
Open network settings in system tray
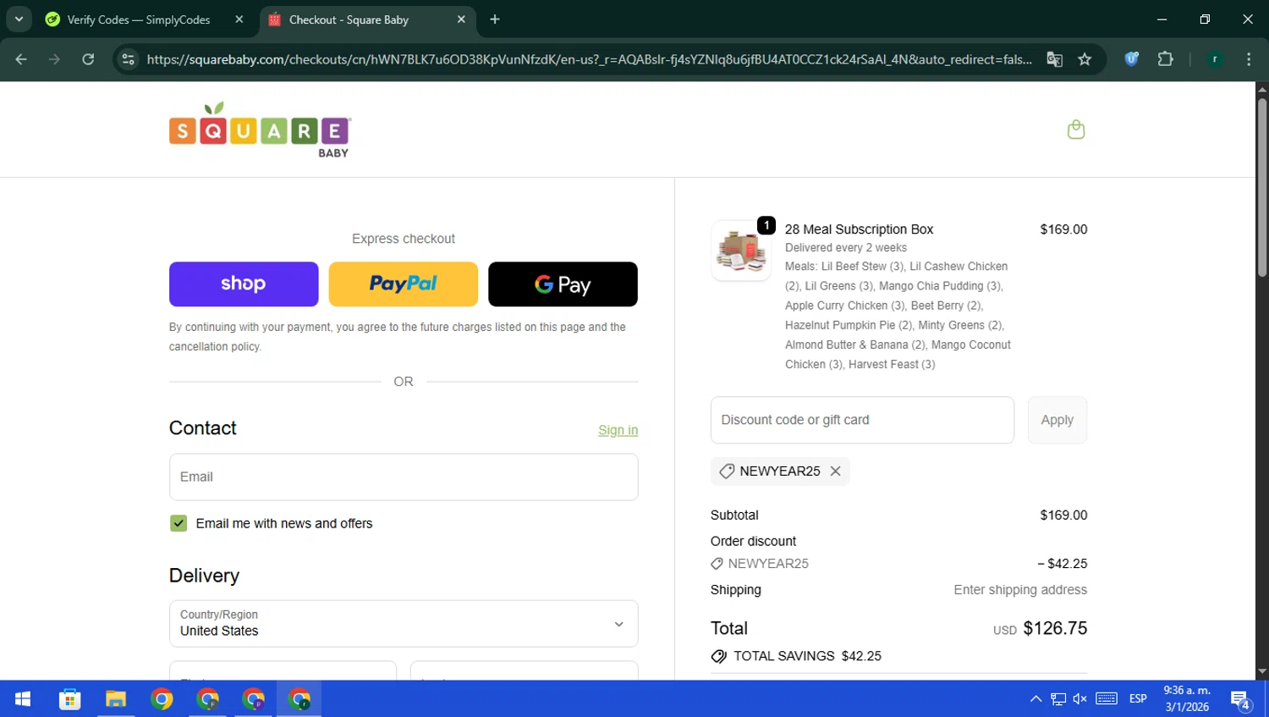(x=1058, y=699)
